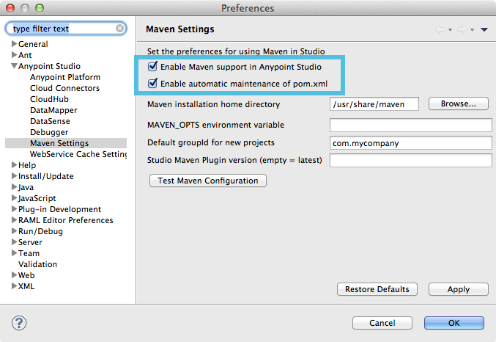Select DataSense preferences

(x=50, y=121)
